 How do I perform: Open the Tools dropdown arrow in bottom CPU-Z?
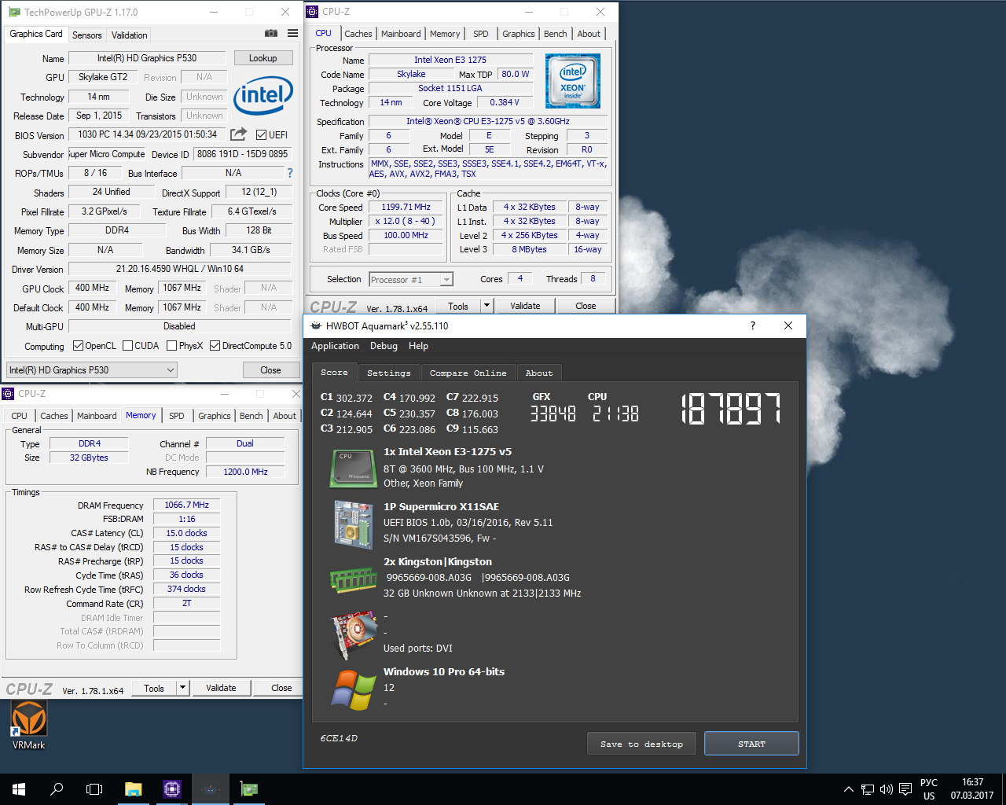[182, 688]
